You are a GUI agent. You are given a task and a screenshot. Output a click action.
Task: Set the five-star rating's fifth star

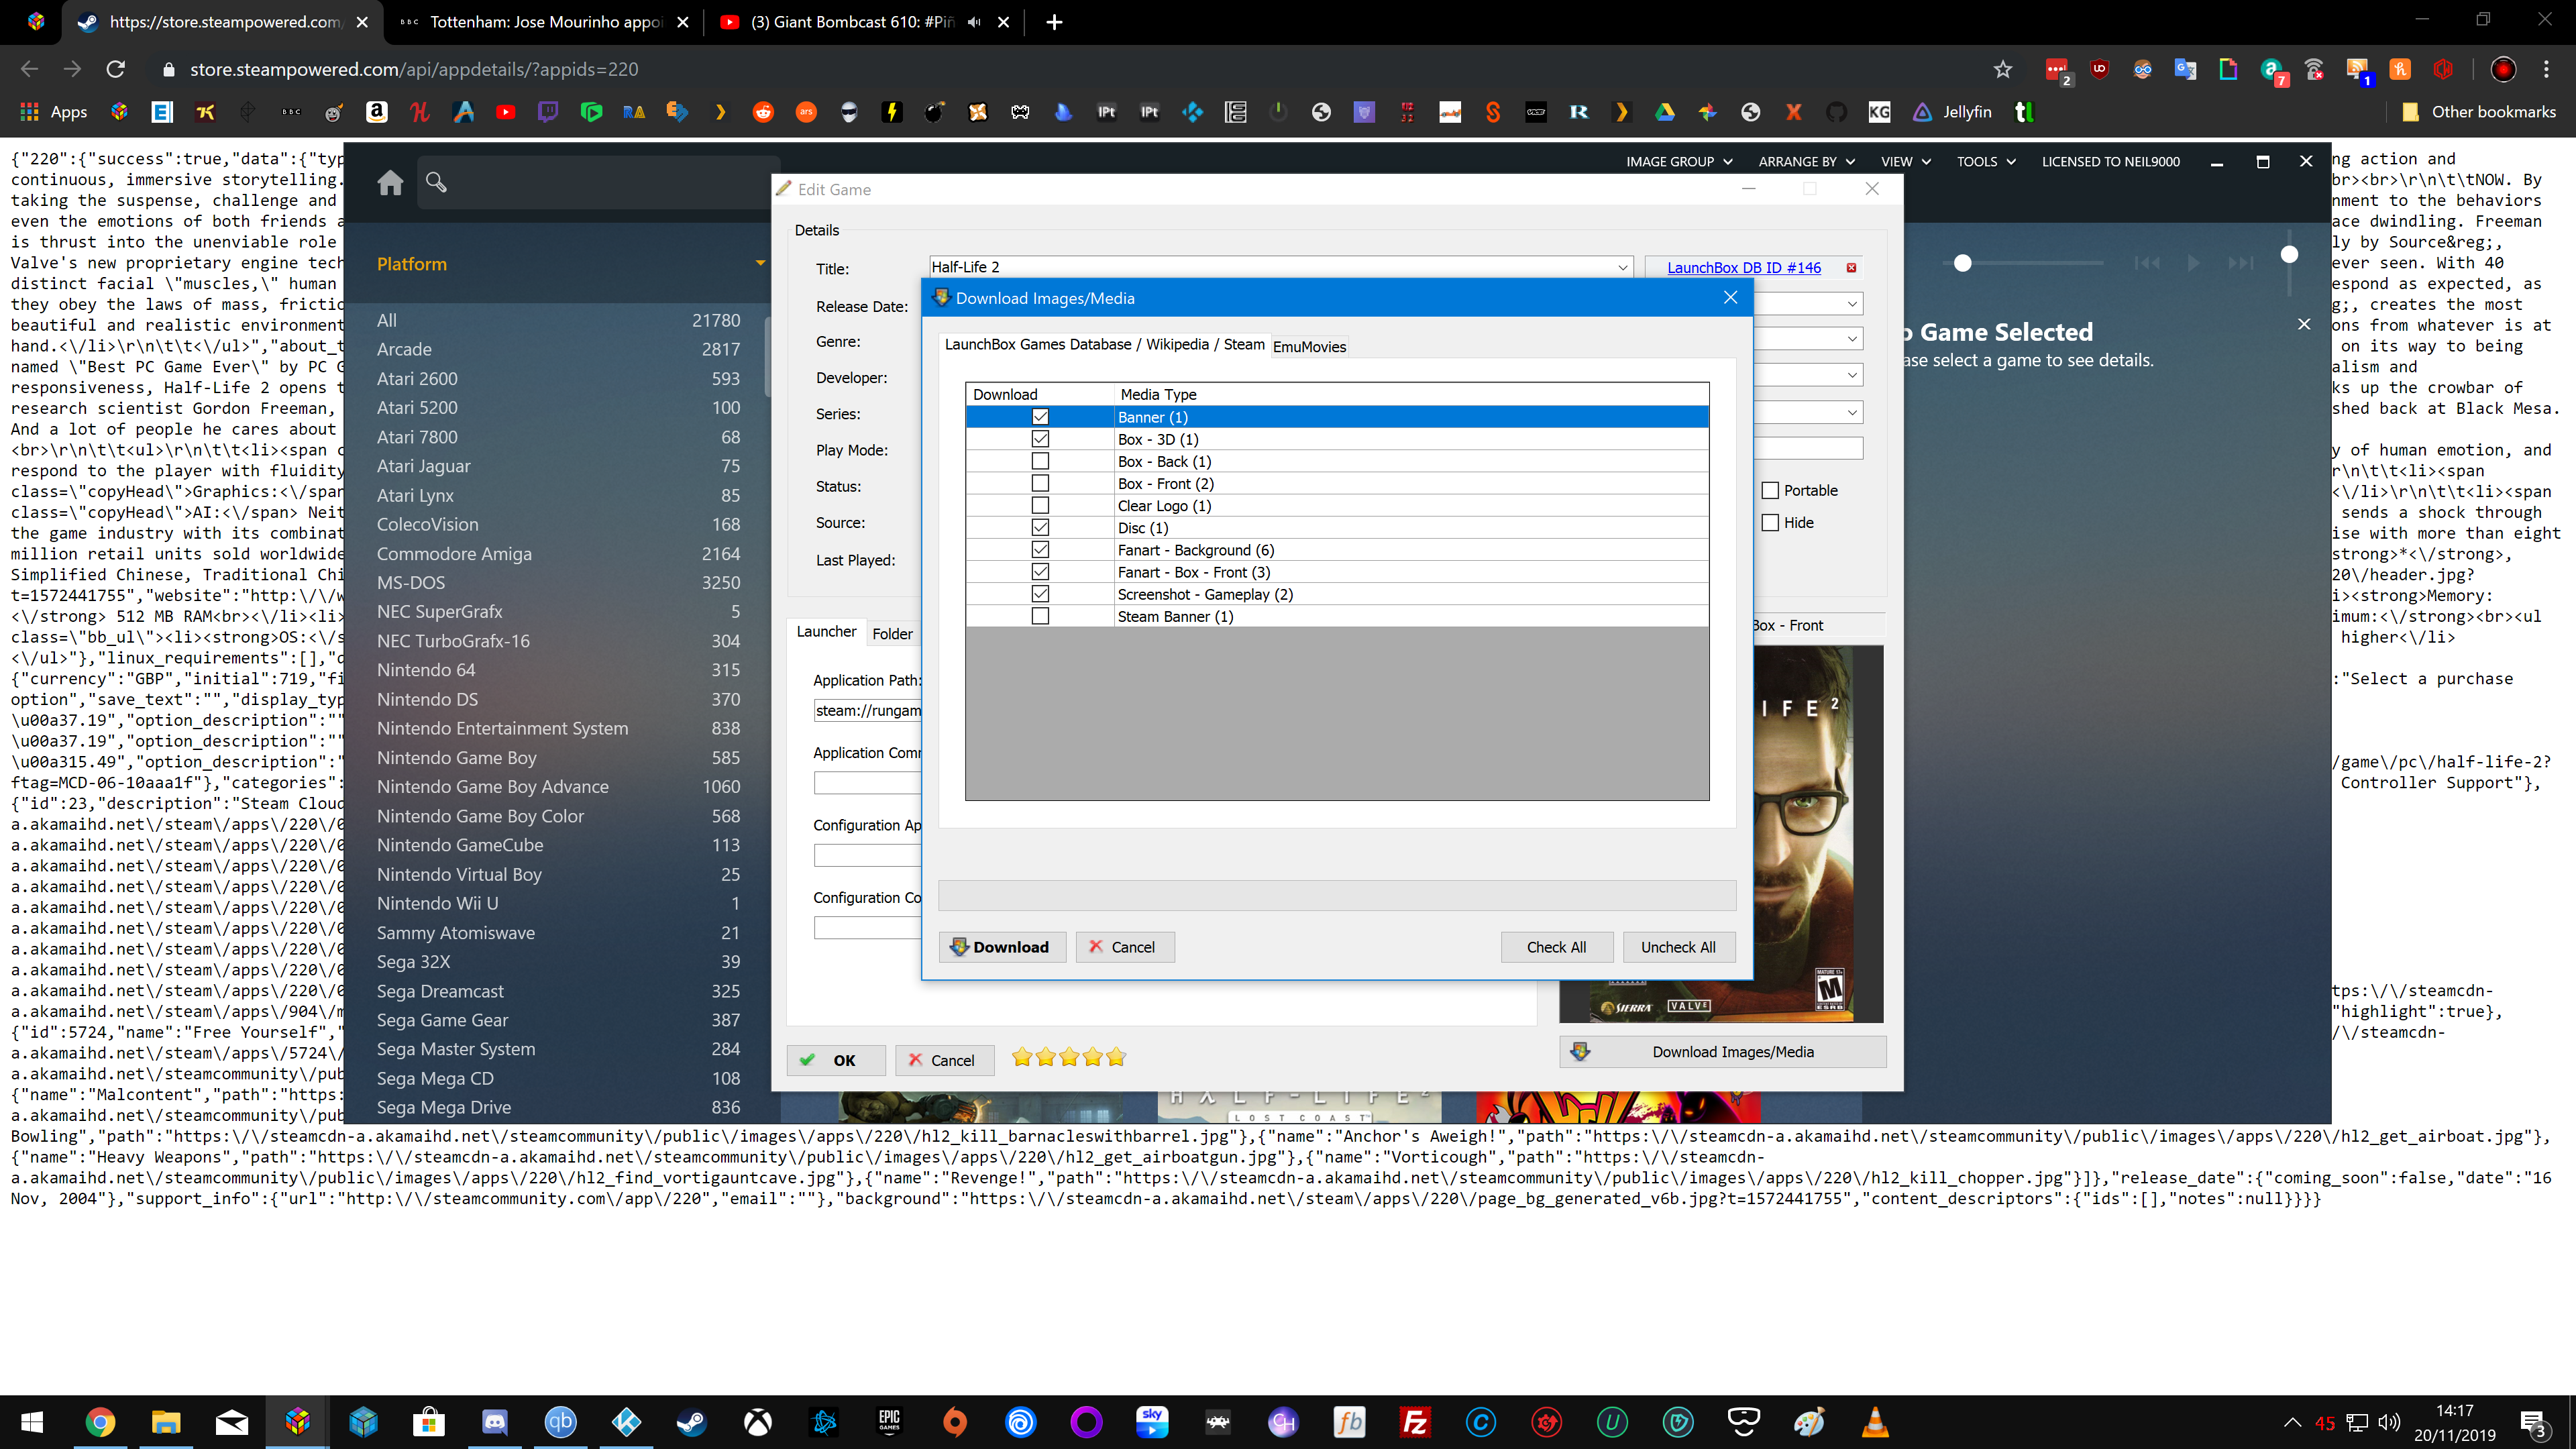point(1116,1057)
